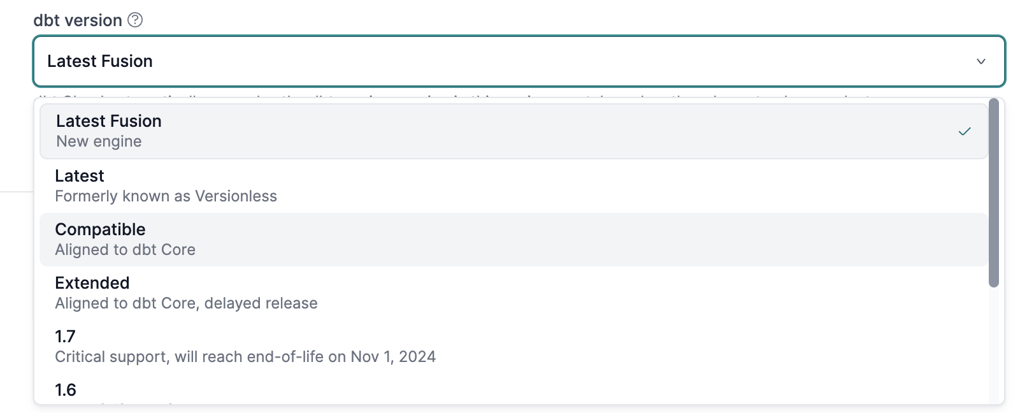This screenshot has height=413, width=1027.
Task: Click the checkmark icon on Latest Fusion
Action: 965,131
